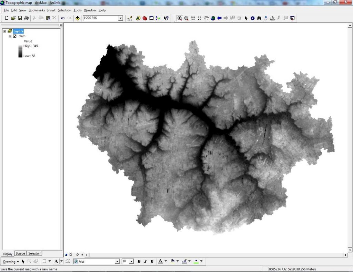This screenshot has width=353, height=272.
Task: Open the Arial font name dropdown
Action: (117, 262)
